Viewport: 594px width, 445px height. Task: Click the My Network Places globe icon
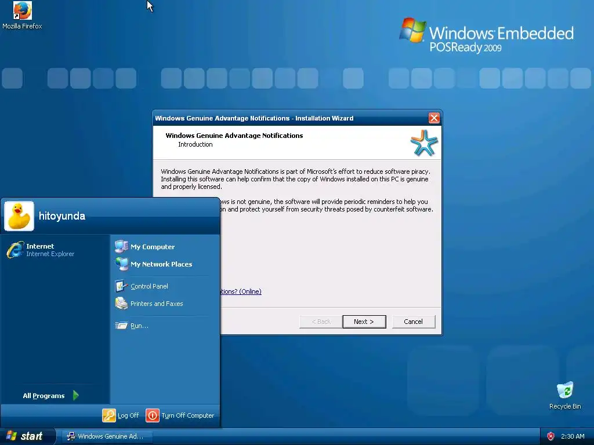[x=121, y=264]
